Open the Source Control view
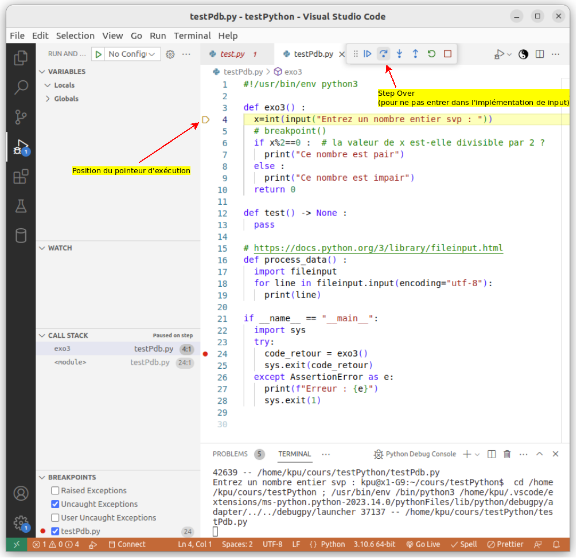 click(x=21, y=117)
